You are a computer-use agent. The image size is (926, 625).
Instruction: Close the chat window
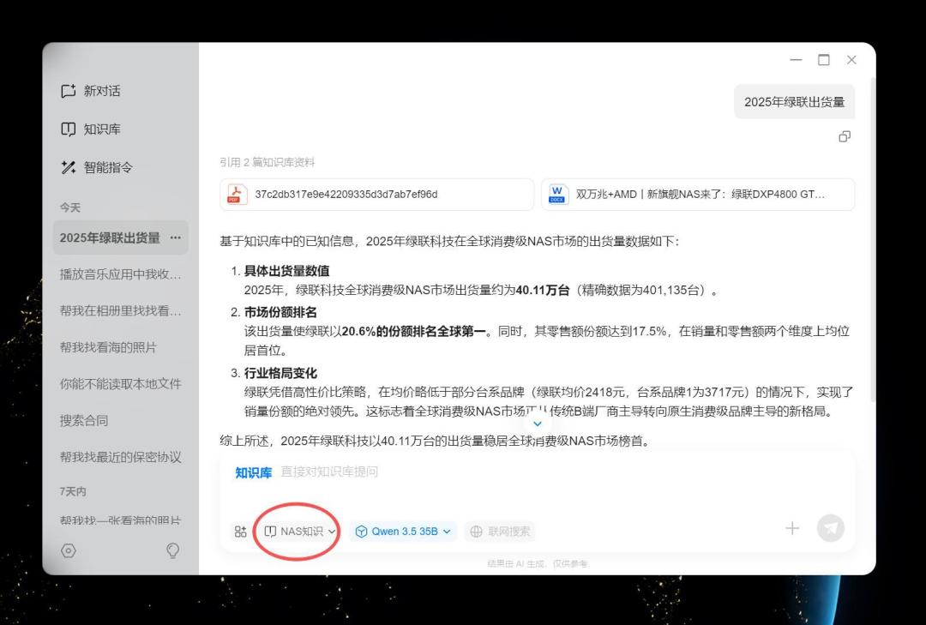pyautogui.click(x=851, y=60)
